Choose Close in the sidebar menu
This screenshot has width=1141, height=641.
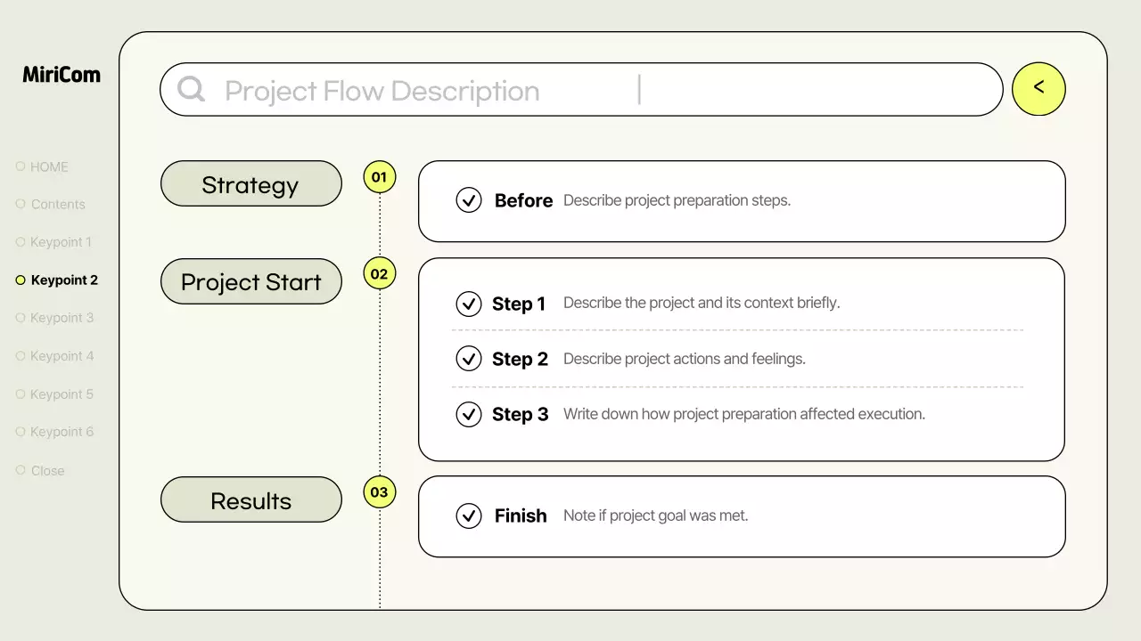click(x=47, y=470)
